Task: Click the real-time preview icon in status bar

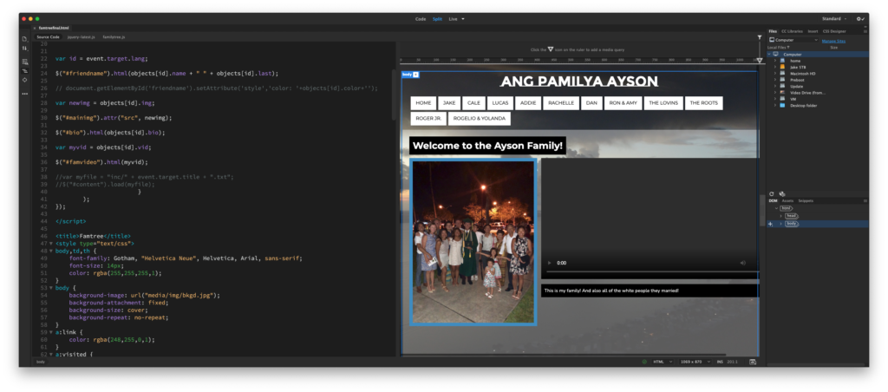Action: (753, 362)
